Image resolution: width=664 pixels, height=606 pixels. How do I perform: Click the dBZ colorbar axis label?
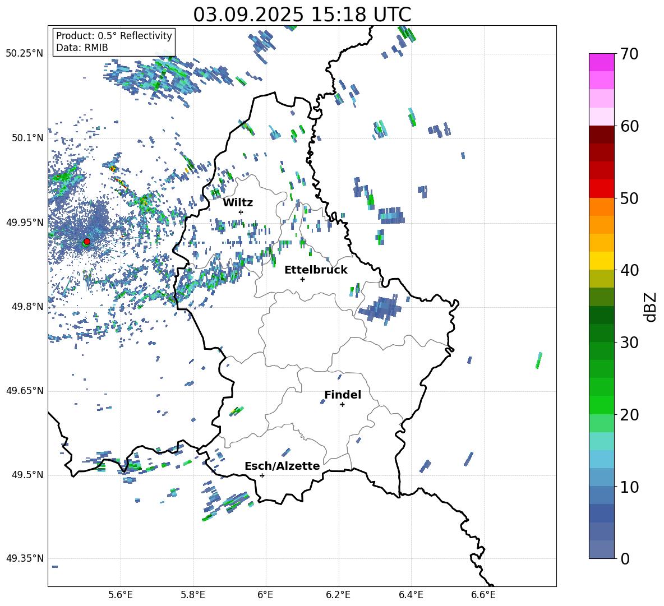tap(651, 307)
